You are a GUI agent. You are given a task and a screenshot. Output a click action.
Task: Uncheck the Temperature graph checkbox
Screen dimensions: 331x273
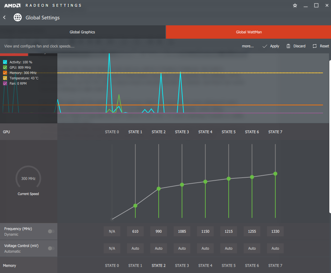(x=5, y=78)
